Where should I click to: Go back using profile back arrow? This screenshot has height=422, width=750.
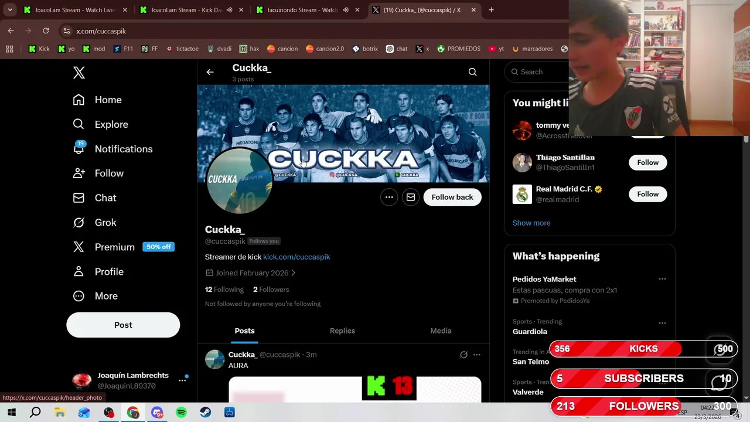click(210, 72)
